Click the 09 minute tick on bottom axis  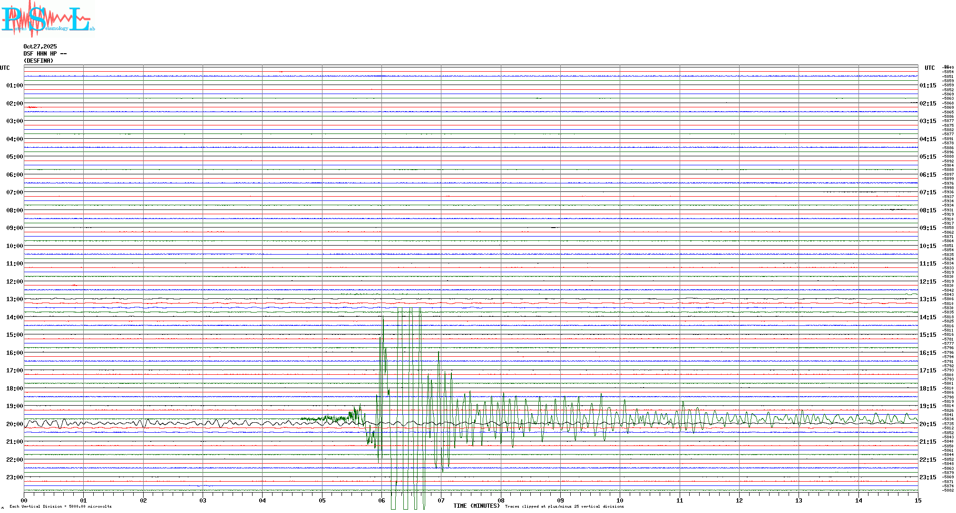pos(561,500)
